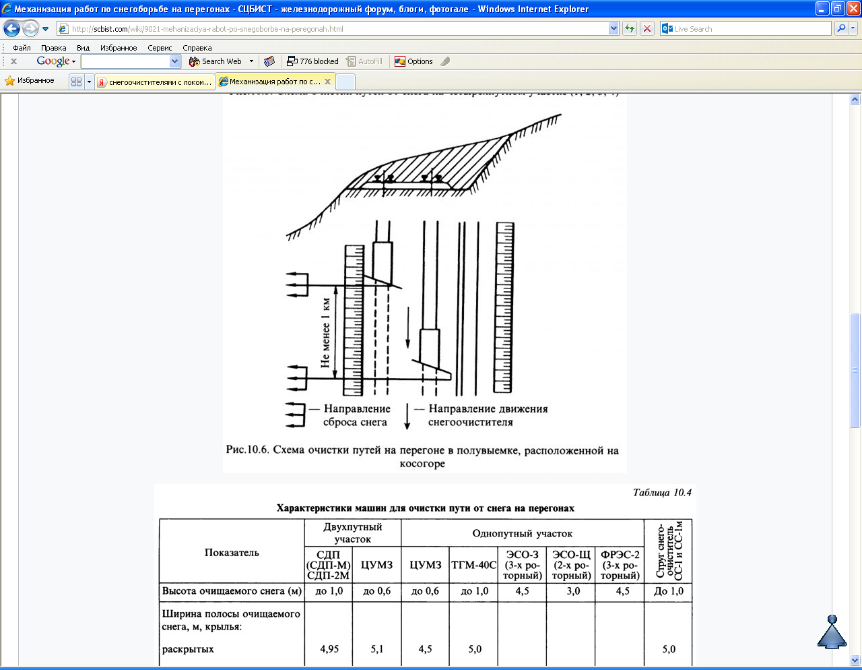Viewport: 862px width, 670px height.
Task: Go forward with the Forward arrow button
Action: pyautogui.click(x=30, y=29)
